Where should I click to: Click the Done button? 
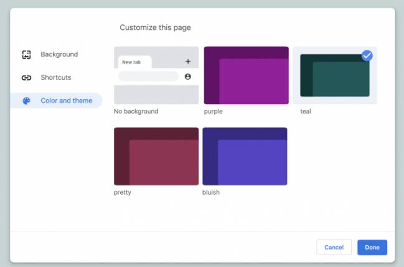(x=372, y=247)
